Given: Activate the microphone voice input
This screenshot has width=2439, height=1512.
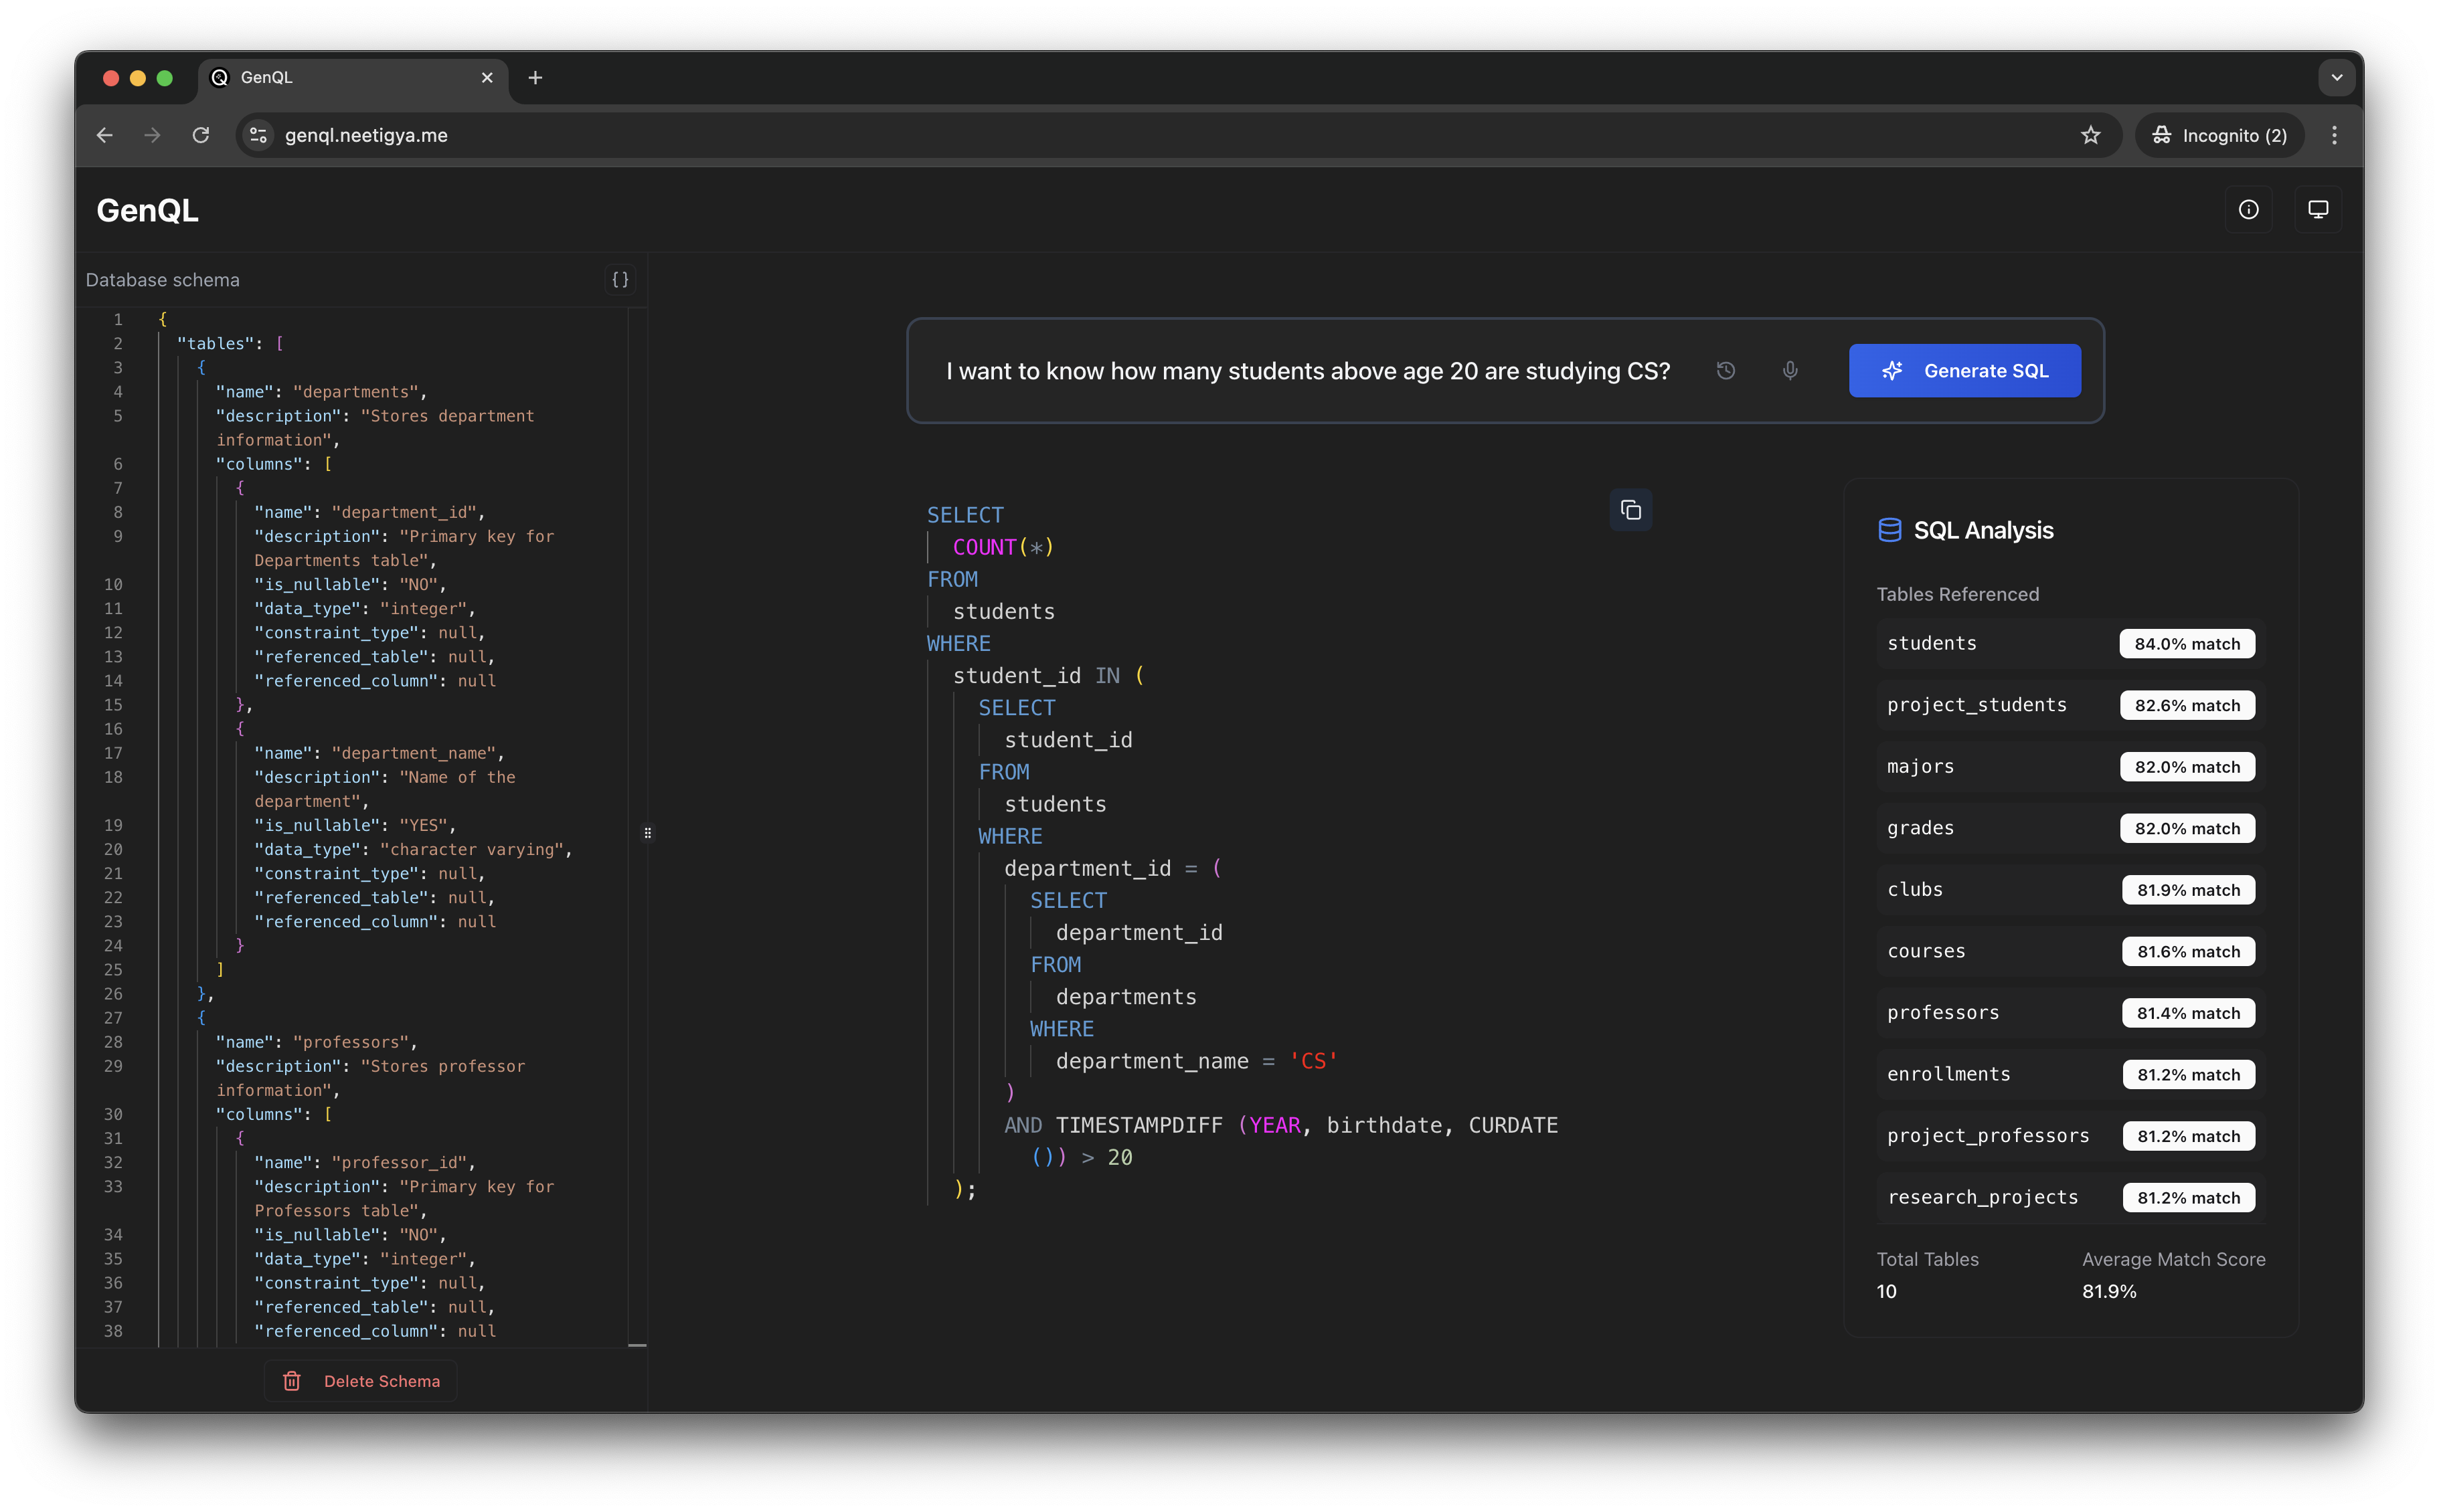Looking at the screenshot, I should click(1790, 371).
